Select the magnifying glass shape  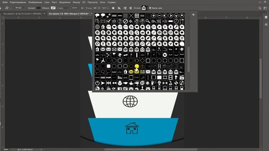click(x=148, y=21)
